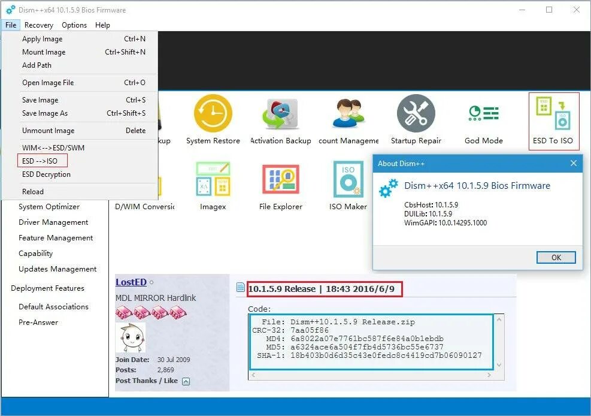
Task: Close the About Dism++ dialog
Action: click(x=573, y=163)
